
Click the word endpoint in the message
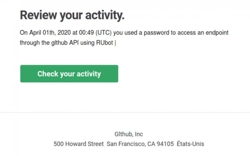click(x=216, y=33)
